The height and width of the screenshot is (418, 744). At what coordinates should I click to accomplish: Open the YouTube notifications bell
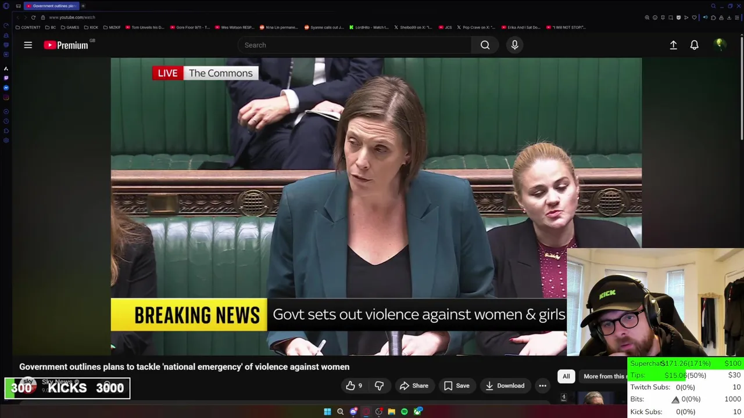(x=694, y=45)
